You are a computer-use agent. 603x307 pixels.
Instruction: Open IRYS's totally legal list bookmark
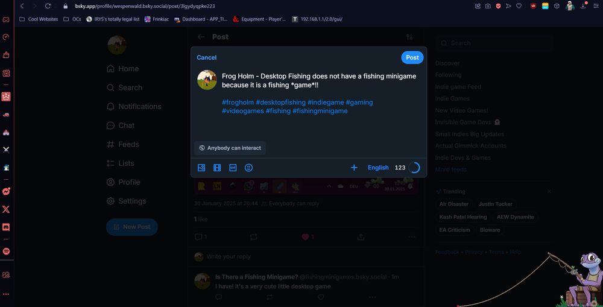(113, 19)
